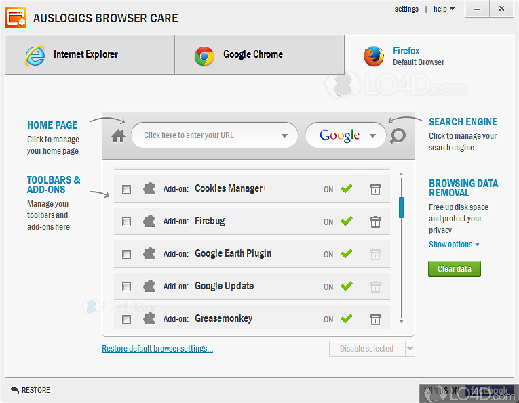Open the Google search engine dropdown
519x403 pixels.
[372, 135]
